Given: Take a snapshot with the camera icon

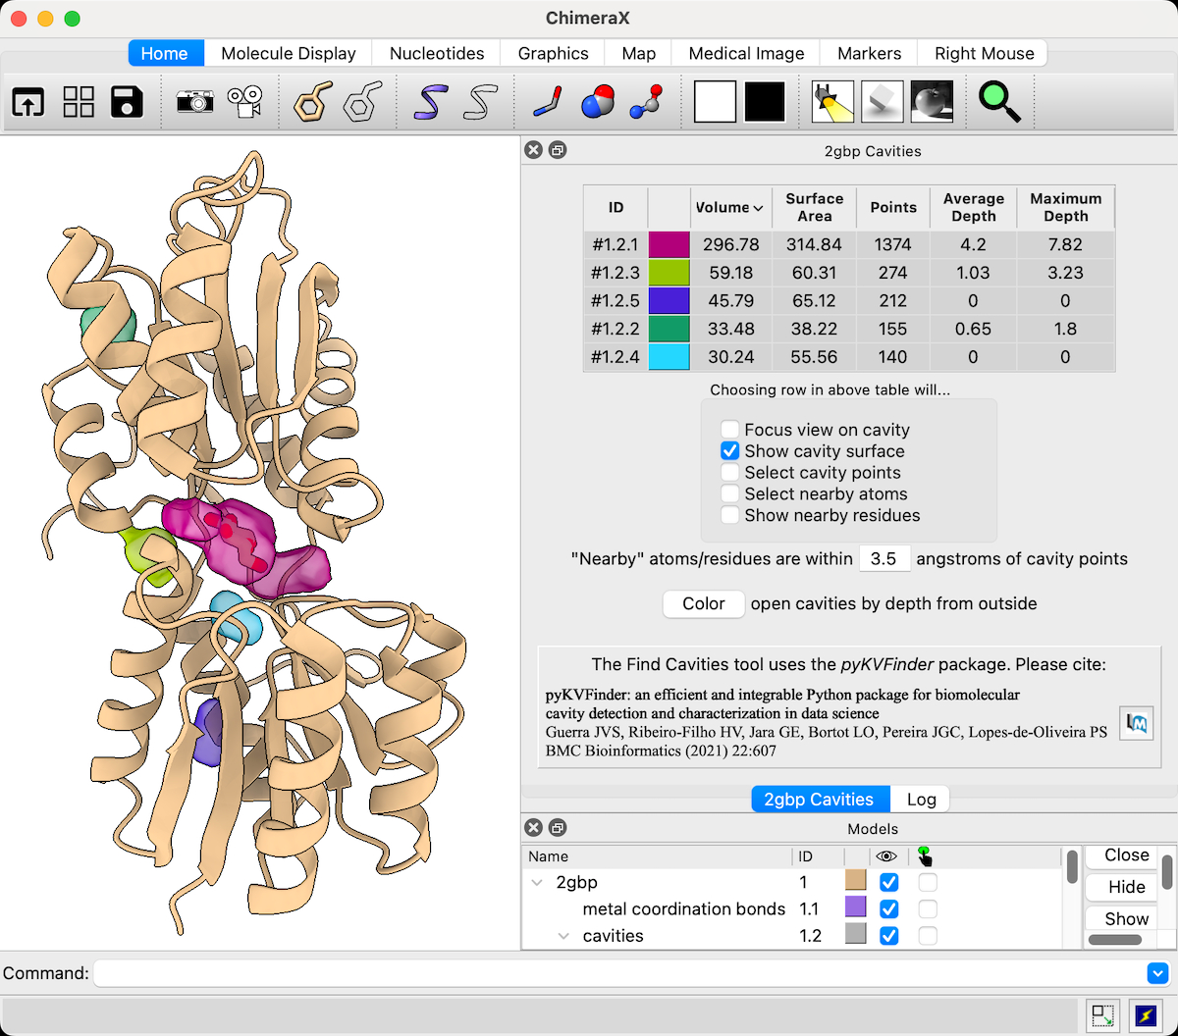Looking at the screenshot, I should click(x=194, y=101).
